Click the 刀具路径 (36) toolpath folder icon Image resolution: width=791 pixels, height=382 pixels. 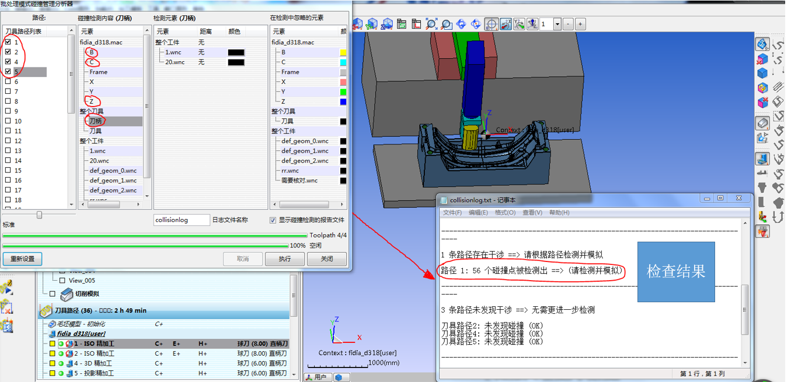[46, 311]
